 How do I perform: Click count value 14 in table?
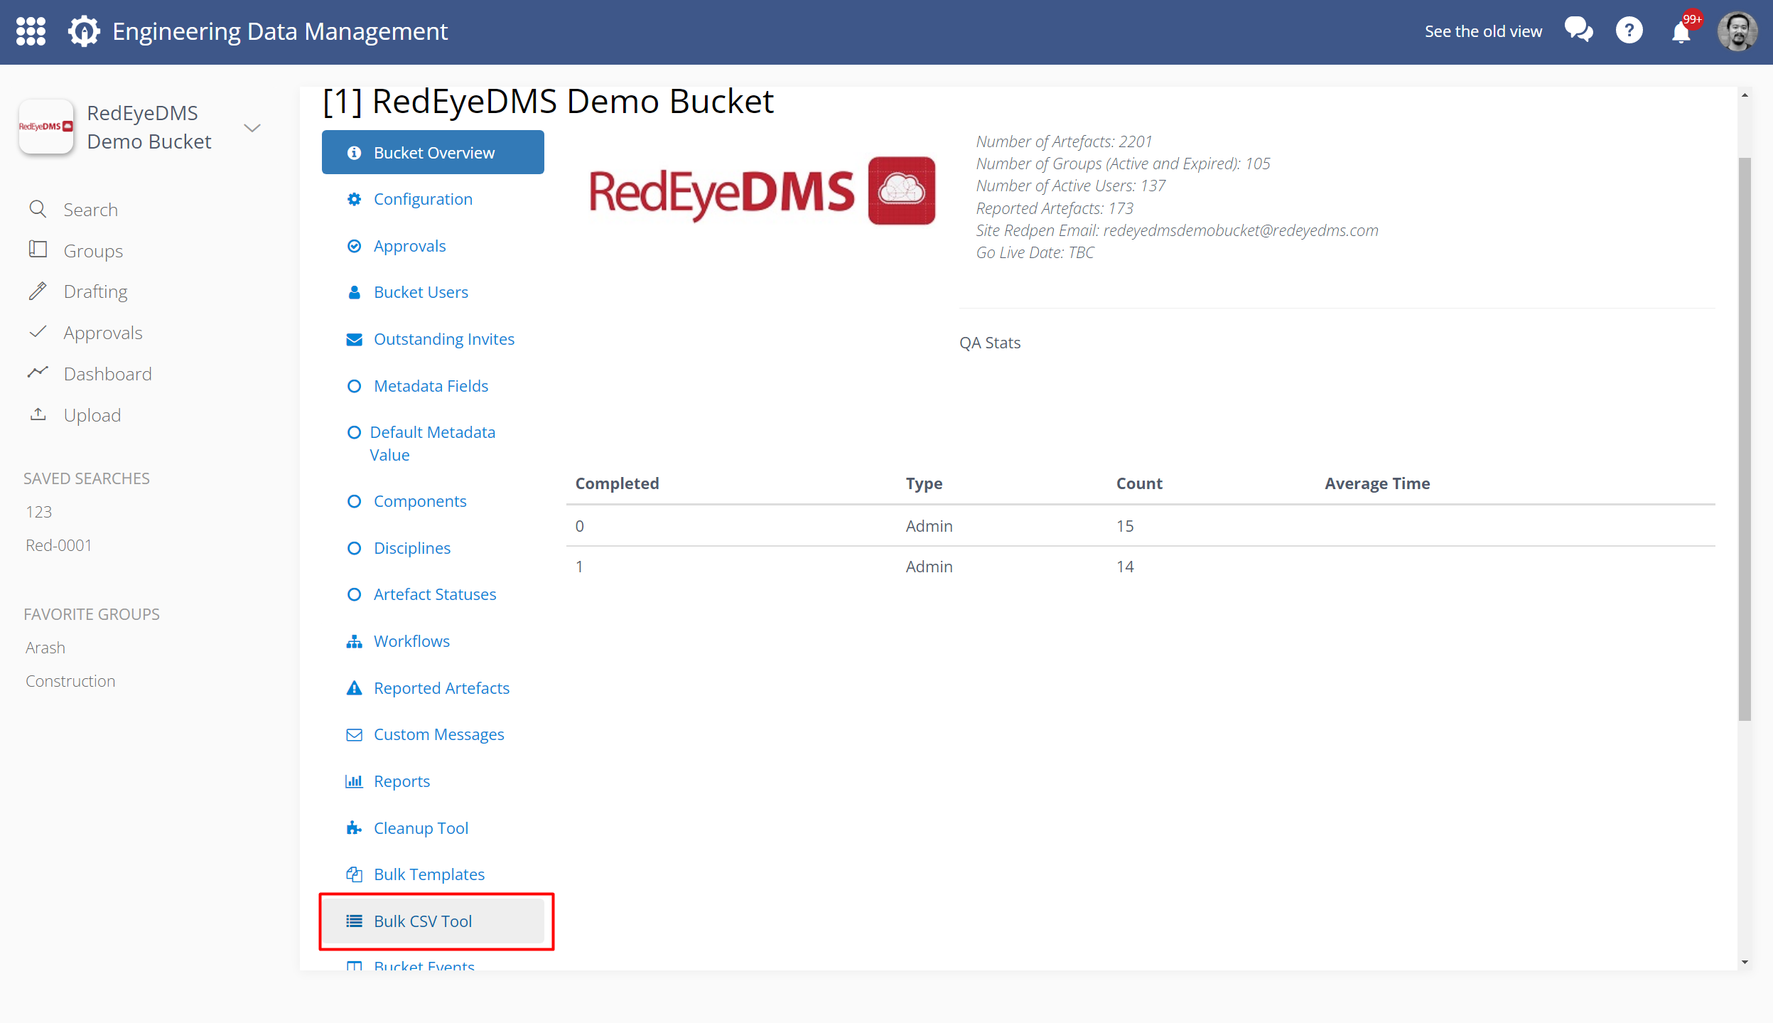pyautogui.click(x=1125, y=567)
